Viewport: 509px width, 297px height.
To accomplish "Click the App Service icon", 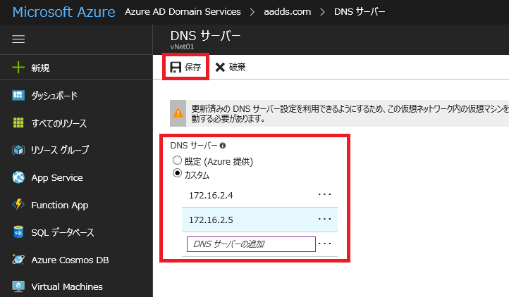I will pos(19,177).
